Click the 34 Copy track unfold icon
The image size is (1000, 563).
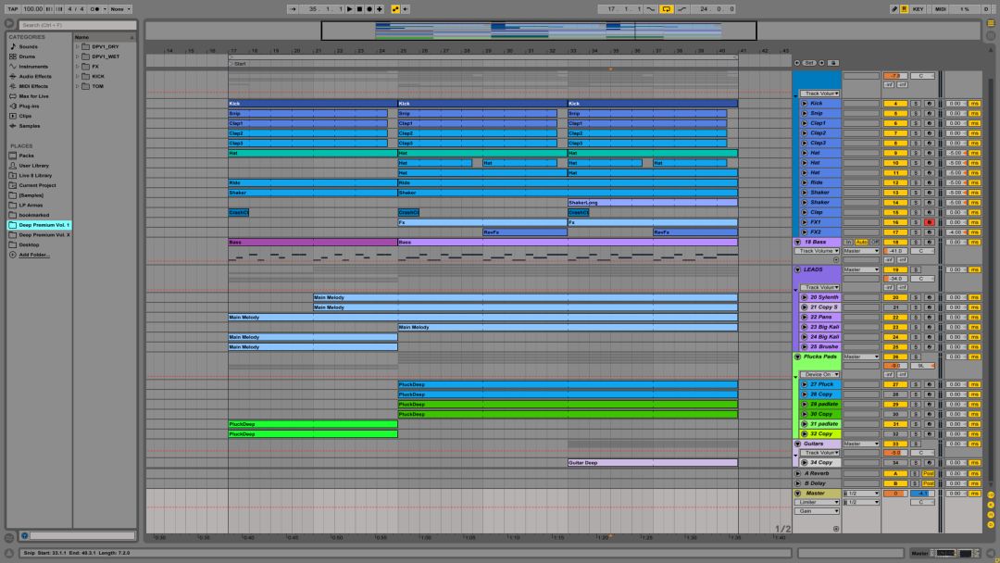(x=805, y=462)
